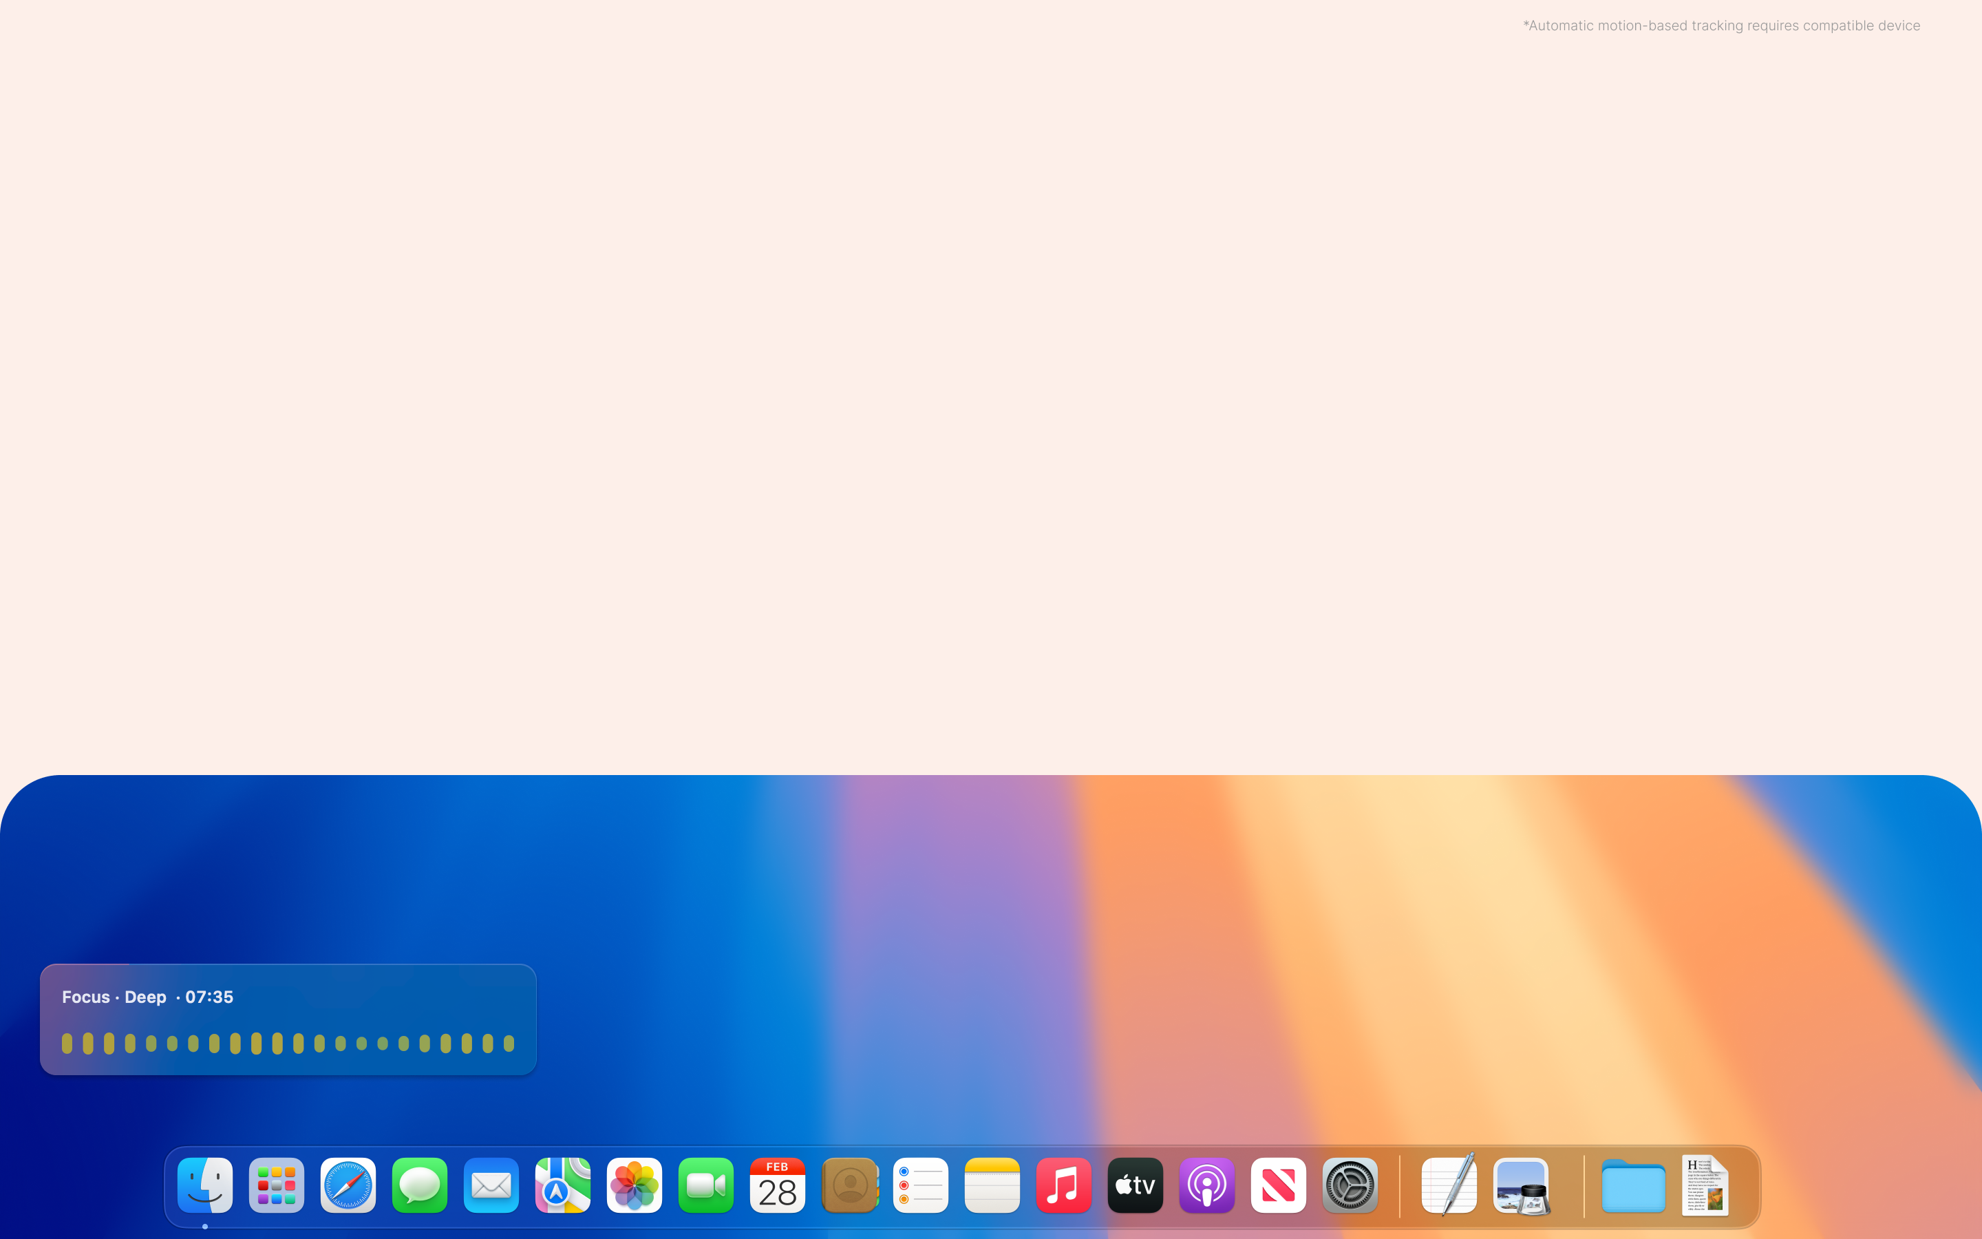Open System Settings from the Dock

pyautogui.click(x=1349, y=1185)
